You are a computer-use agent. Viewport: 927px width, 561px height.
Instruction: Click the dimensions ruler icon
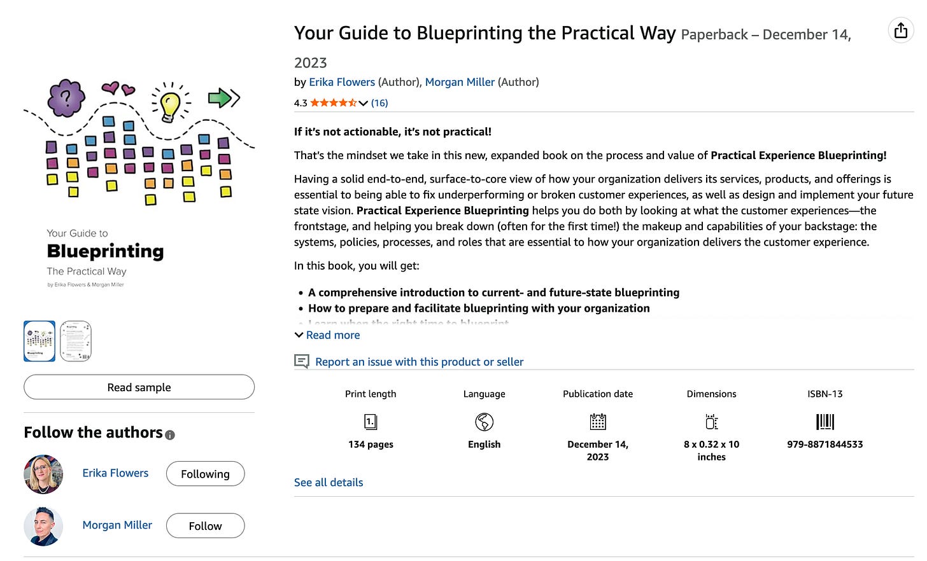(x=711, y=422)
